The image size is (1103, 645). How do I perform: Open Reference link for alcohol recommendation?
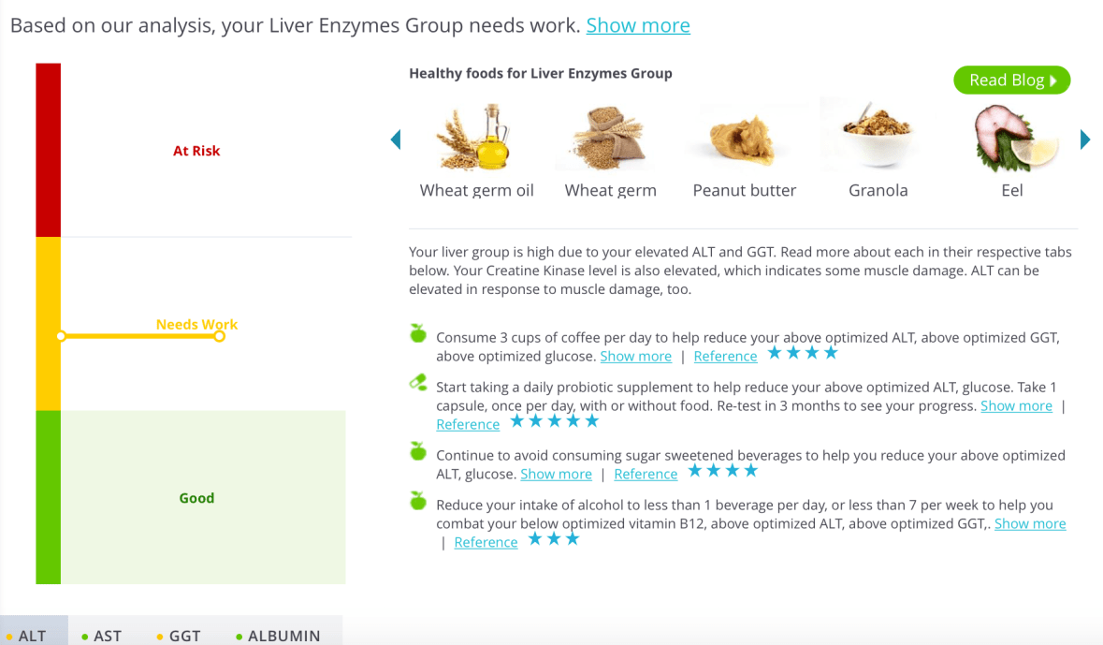486,542
